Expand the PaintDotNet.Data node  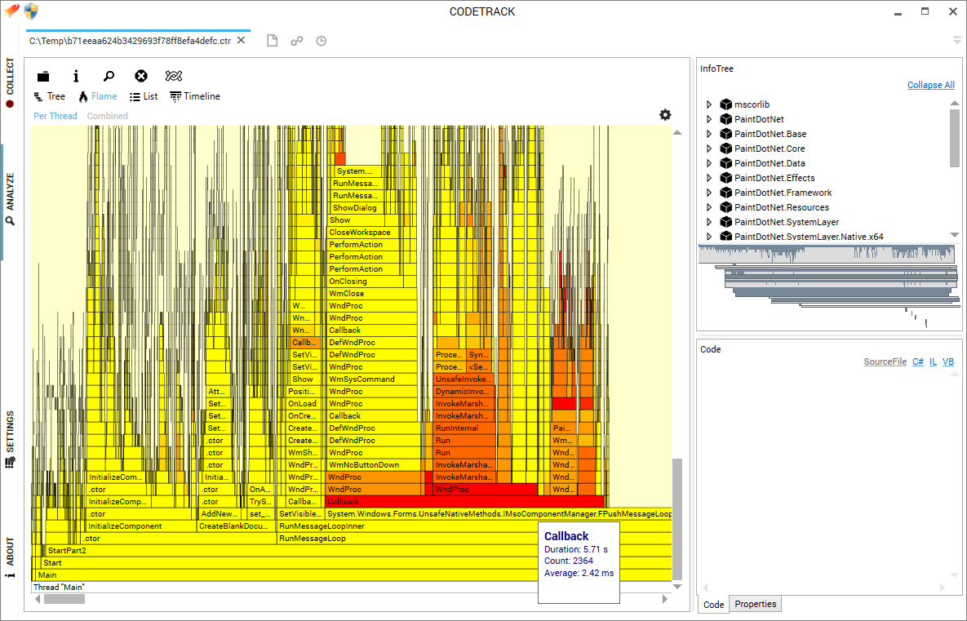tap(709, 163)
